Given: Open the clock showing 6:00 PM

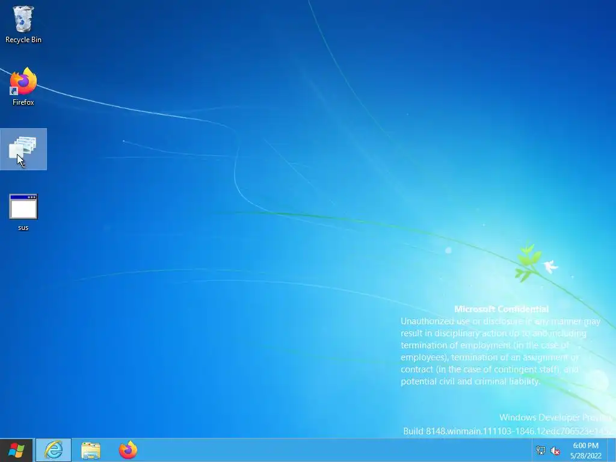Looking at the screenshot, I should [586, 451].
